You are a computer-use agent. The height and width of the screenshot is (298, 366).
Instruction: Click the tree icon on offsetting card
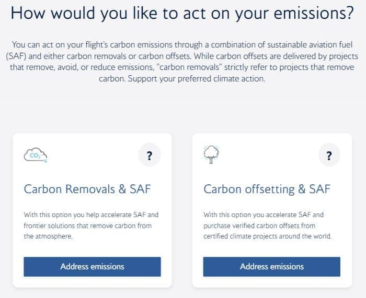click(211, 154)
